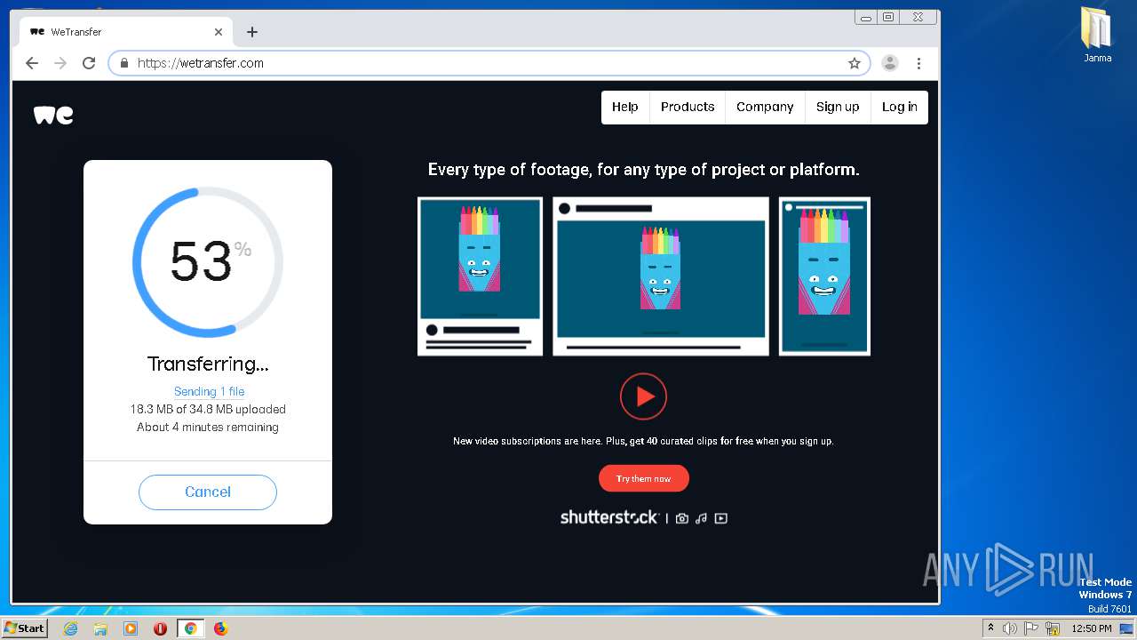1137x640 pixels.
Task: Open the Help menu item
Action: tap(625, 107)
